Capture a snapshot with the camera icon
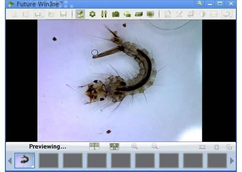Screen dimensions: 242x172 [116, 14]
